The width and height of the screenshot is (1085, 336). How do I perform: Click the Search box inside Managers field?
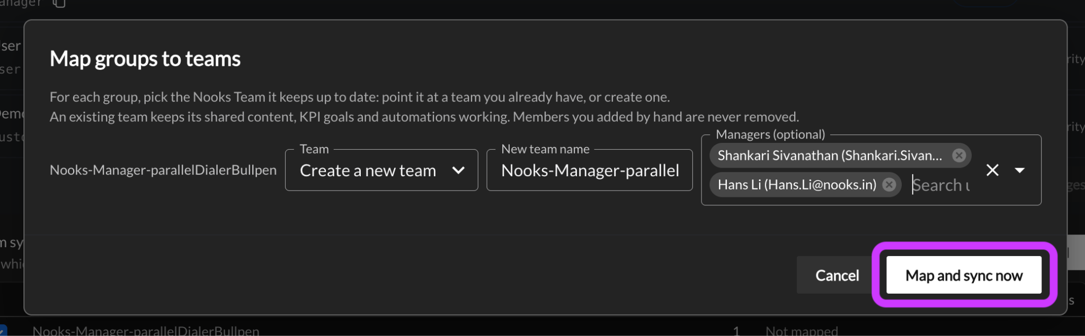coord(941,185)
